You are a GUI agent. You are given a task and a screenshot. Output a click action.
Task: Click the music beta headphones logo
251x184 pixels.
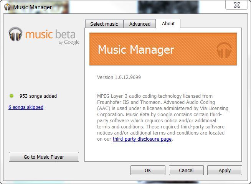[15, 34]
